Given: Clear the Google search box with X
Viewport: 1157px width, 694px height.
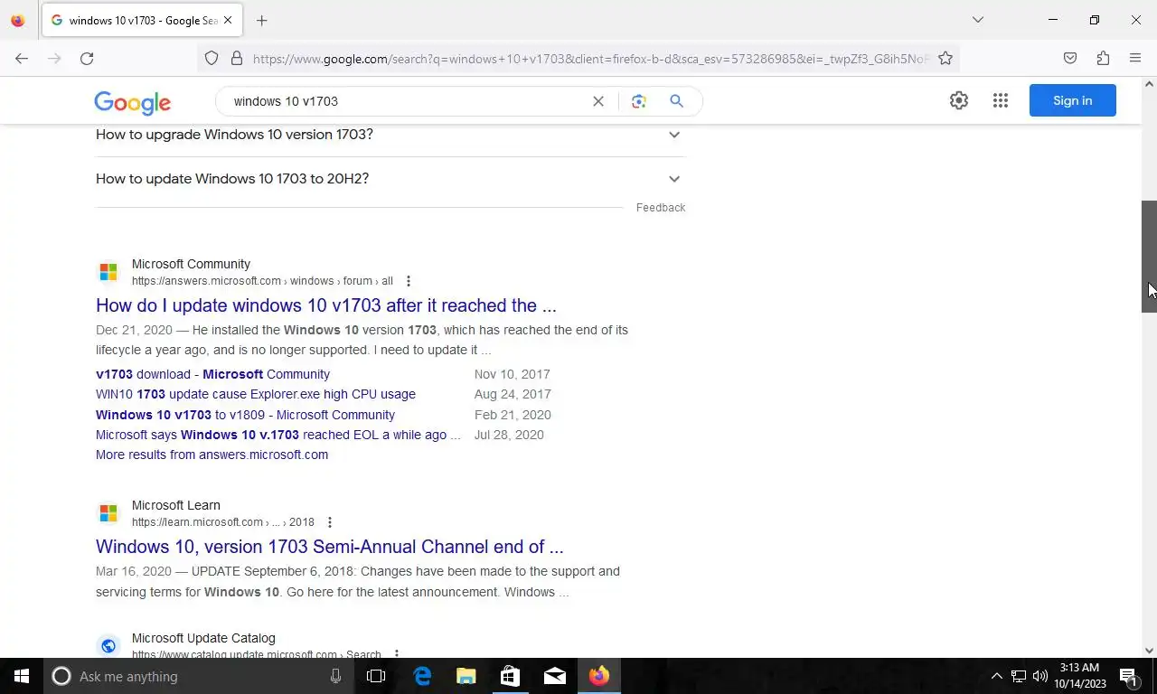Looking at the screenshot, I should 598,101.
